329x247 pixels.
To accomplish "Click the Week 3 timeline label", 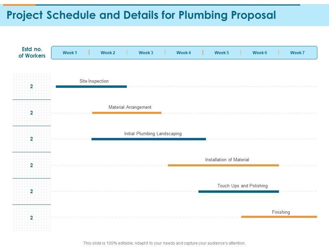I will [146, 53].
